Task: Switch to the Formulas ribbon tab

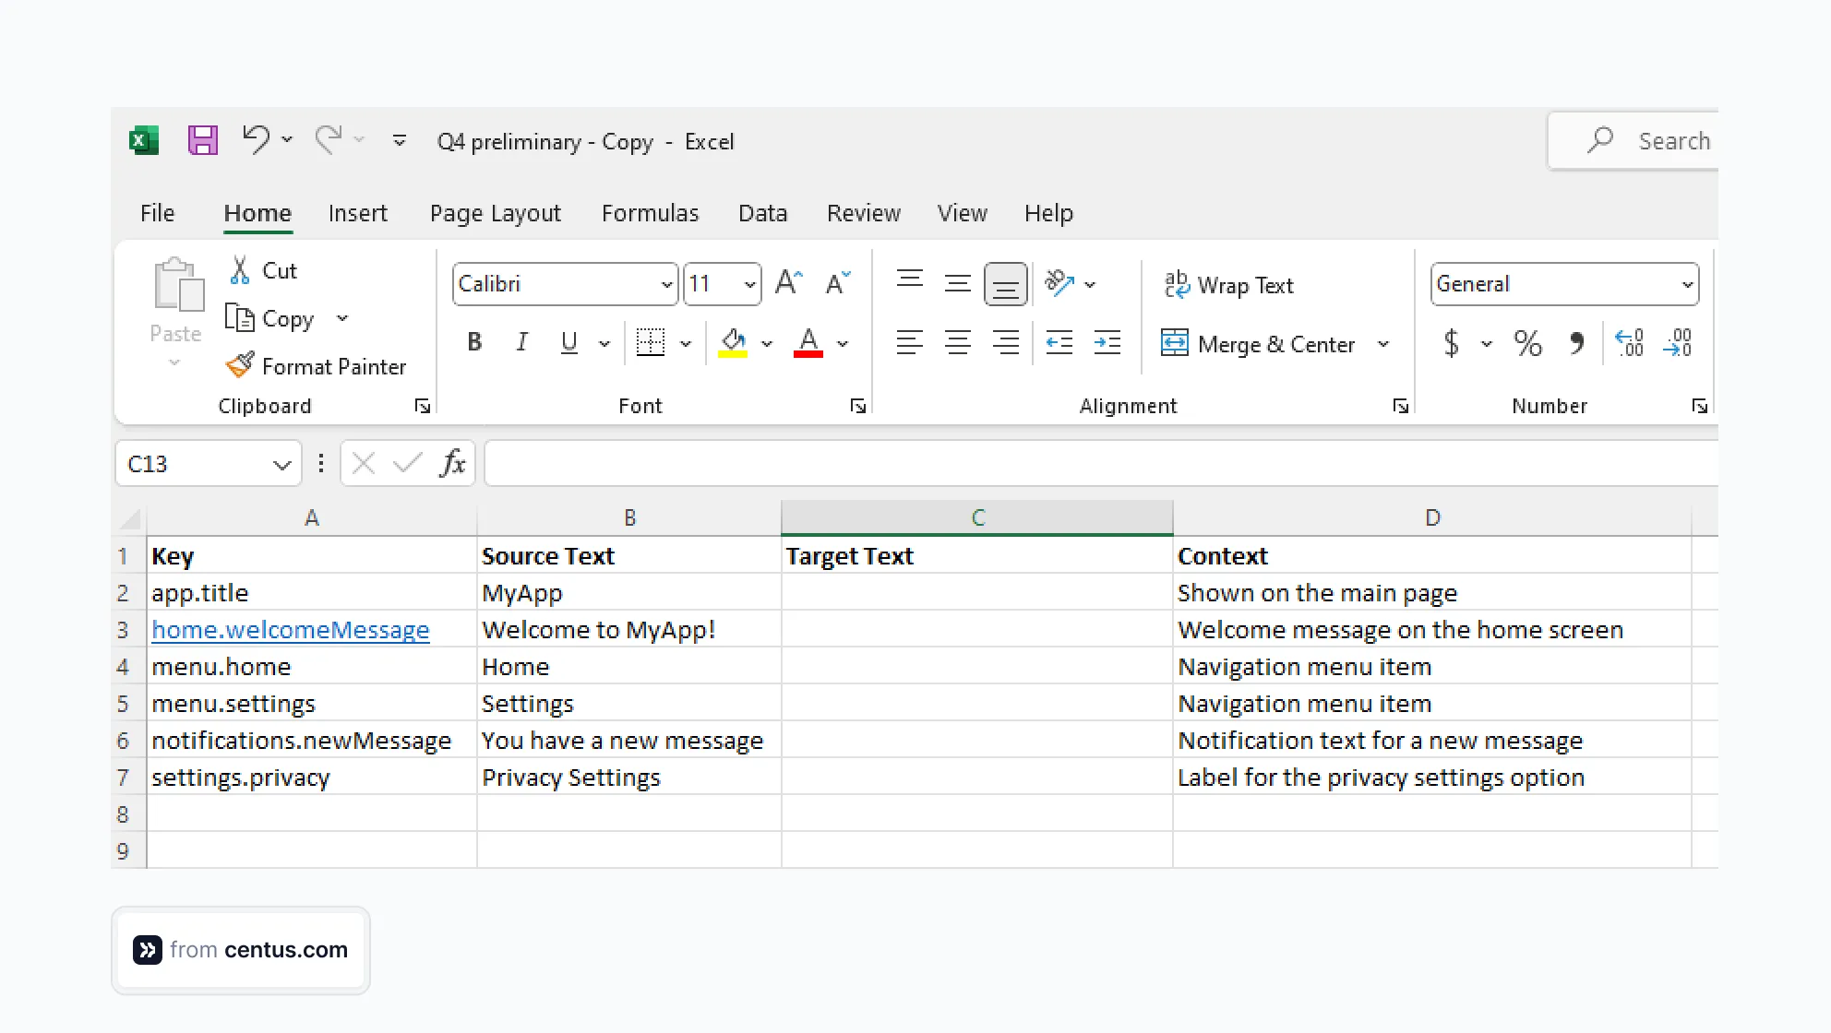Action: click(x=650, y=213)
